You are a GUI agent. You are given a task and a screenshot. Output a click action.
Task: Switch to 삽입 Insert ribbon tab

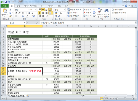click(18, 6)
